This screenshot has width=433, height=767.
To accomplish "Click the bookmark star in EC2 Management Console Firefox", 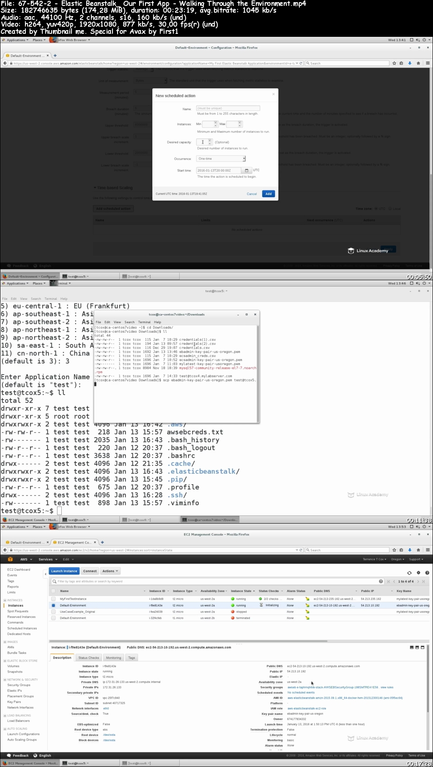I will click(x=394, y=550).
